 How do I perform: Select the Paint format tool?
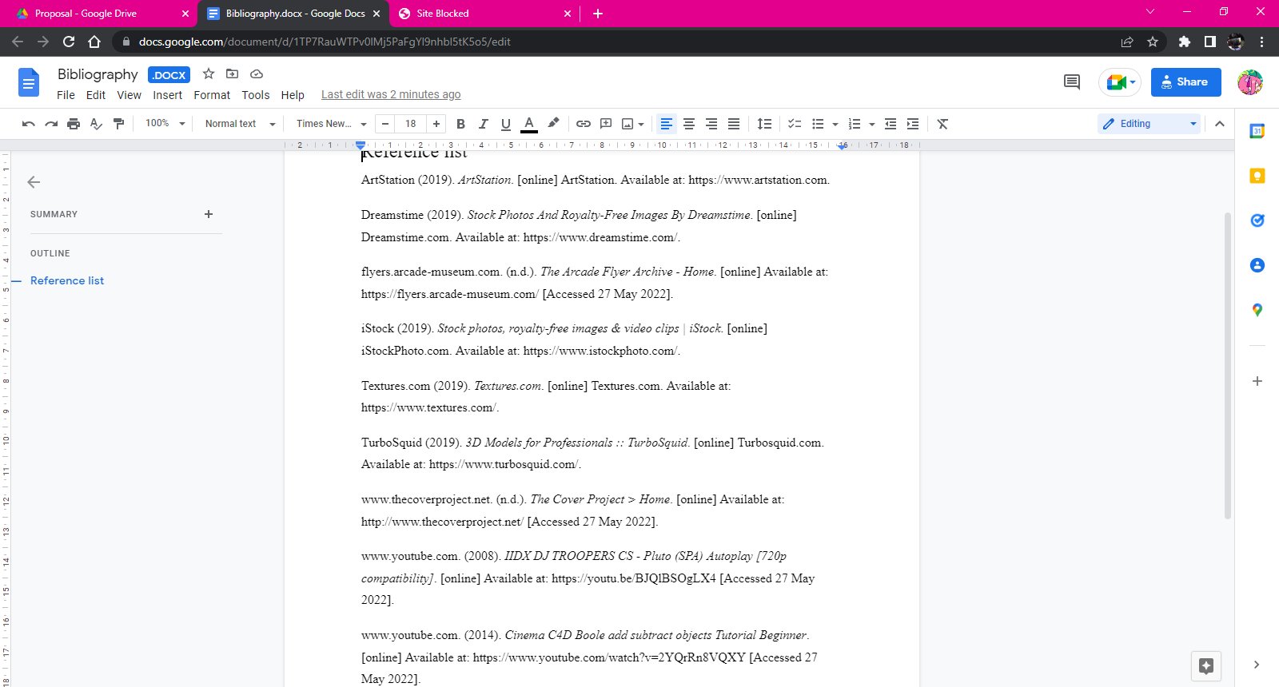(119, 124)
